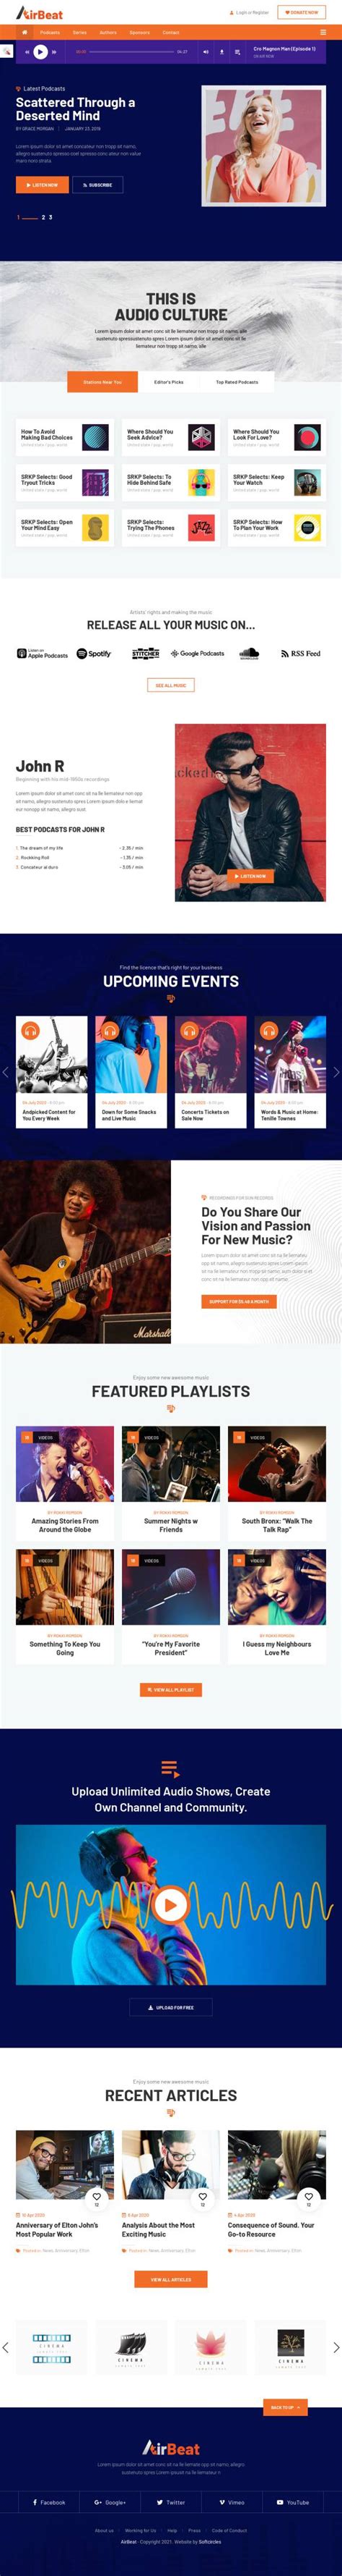342x2576 pixels.
Task: Like the Elton John's anniversary article
Action: pyautogui.click(x=96, y=2197)
